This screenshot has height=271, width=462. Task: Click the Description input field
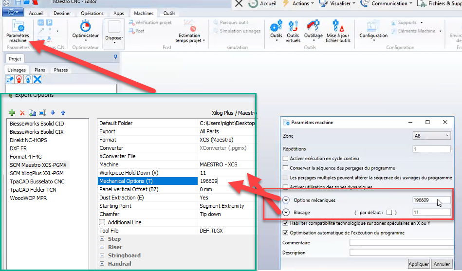pyautogui.click(x=402, y=253)
